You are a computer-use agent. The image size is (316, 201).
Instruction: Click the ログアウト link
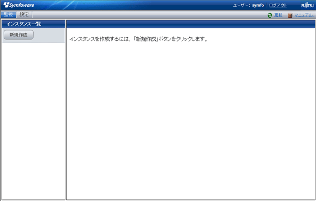(278, 5)
